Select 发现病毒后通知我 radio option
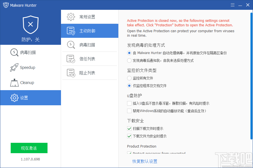This screenshot has height=168, width=253. 129,60
